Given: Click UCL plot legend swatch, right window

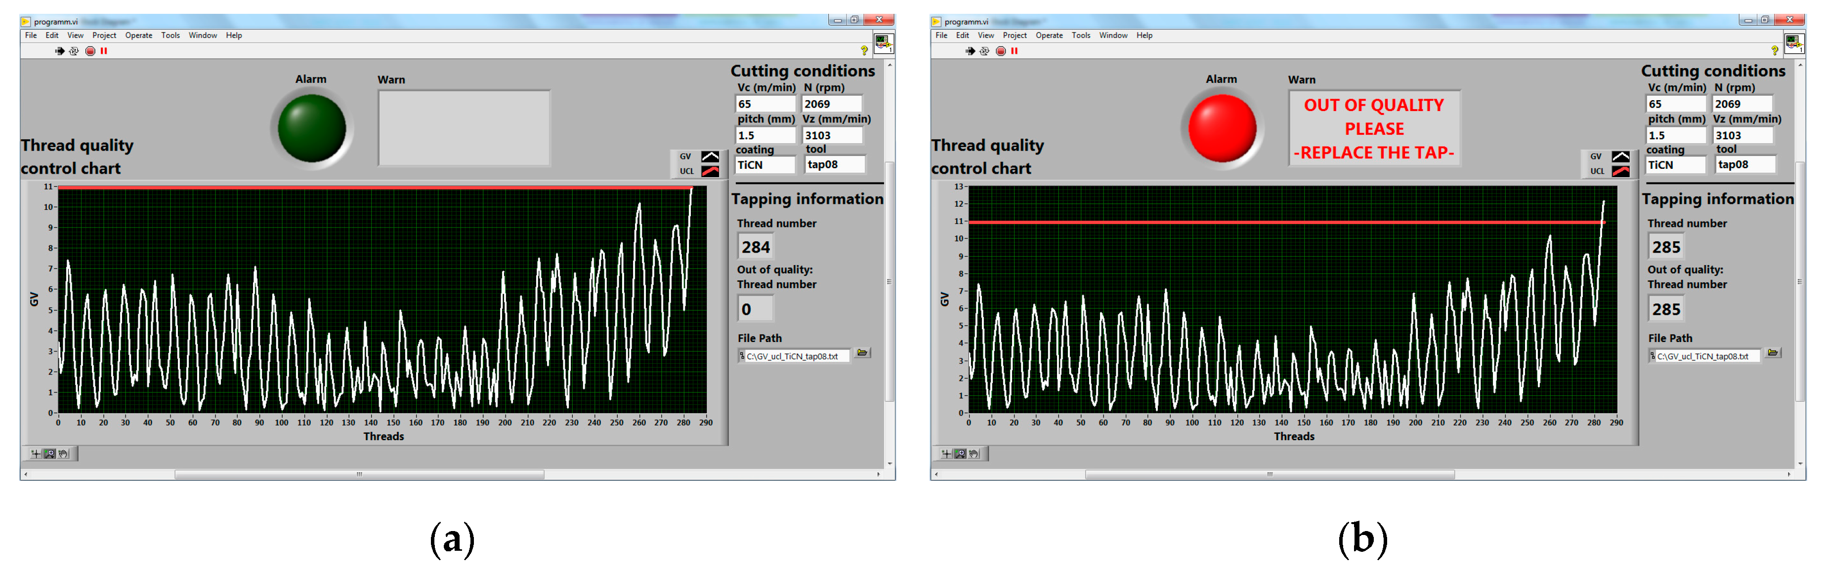Looking at the screenshot, I should coord(1620,171).
